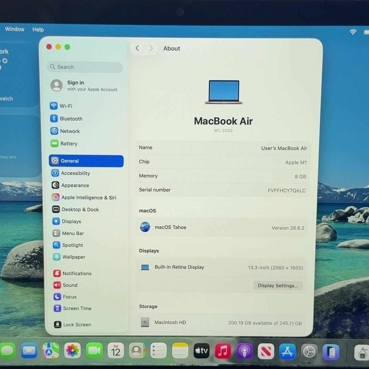Click the MacBook Air image
The width and height of the screenshot is (369, 369).
[224, 92]
